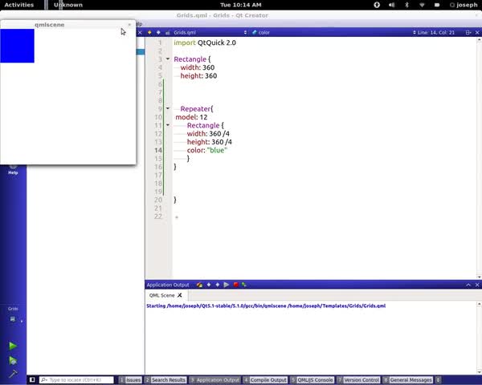Toggle the left sidebar visibility button
Image resolution: width=482 pixels, height=385 pixels.
(32, 379)
